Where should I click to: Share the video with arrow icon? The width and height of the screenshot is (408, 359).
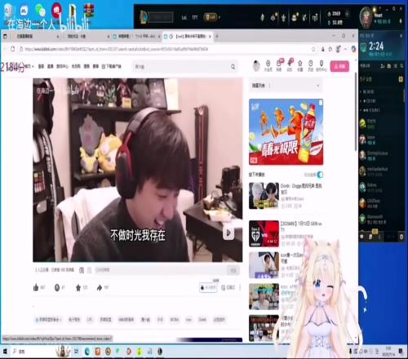click(x=100, y=287)
